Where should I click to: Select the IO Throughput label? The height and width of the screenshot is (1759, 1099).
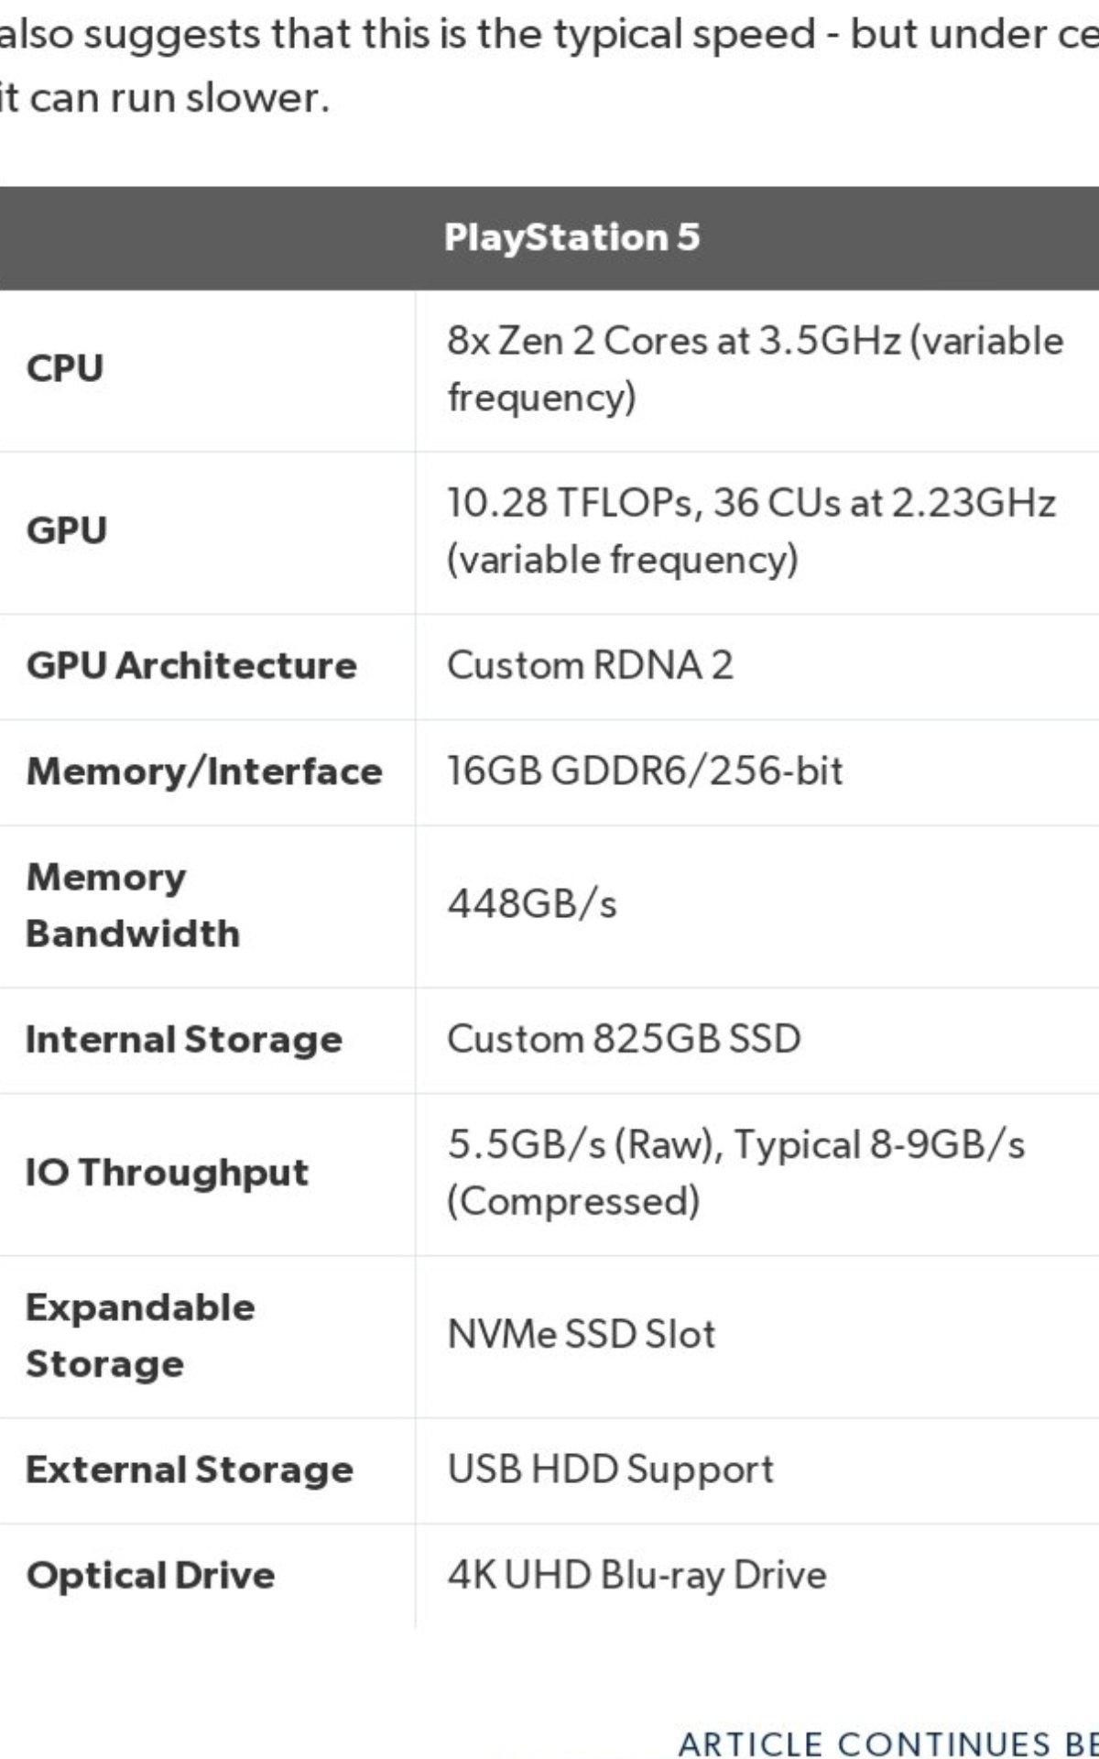(168, 1174)
